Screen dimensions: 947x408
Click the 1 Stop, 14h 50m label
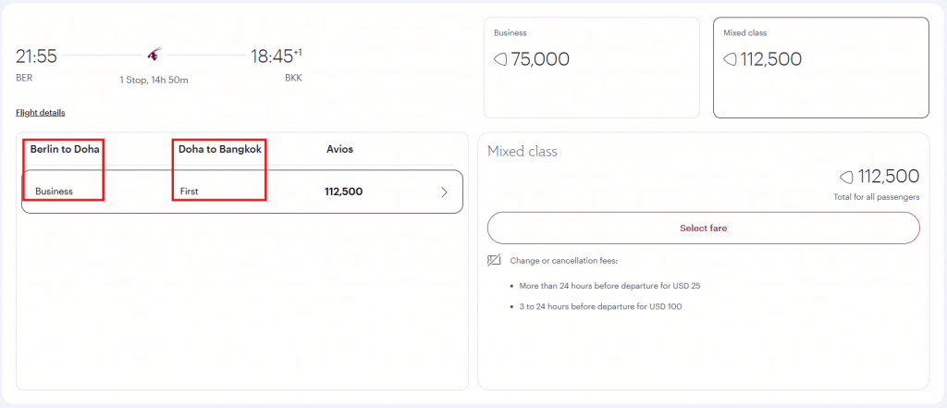coord(154,80)
